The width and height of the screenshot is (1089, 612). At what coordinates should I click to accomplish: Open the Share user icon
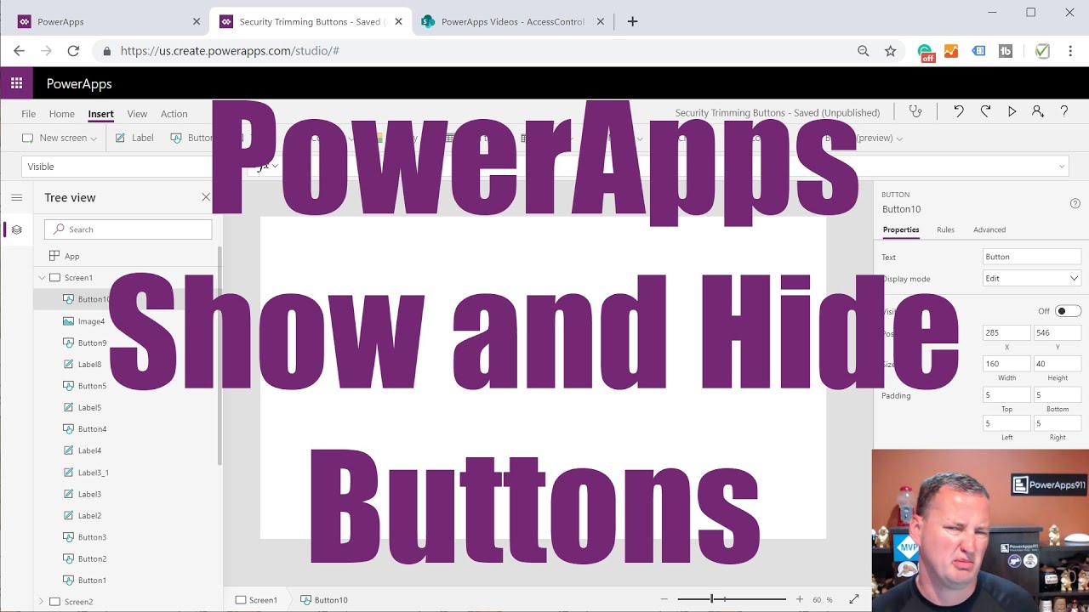(x=1038, y=111)
